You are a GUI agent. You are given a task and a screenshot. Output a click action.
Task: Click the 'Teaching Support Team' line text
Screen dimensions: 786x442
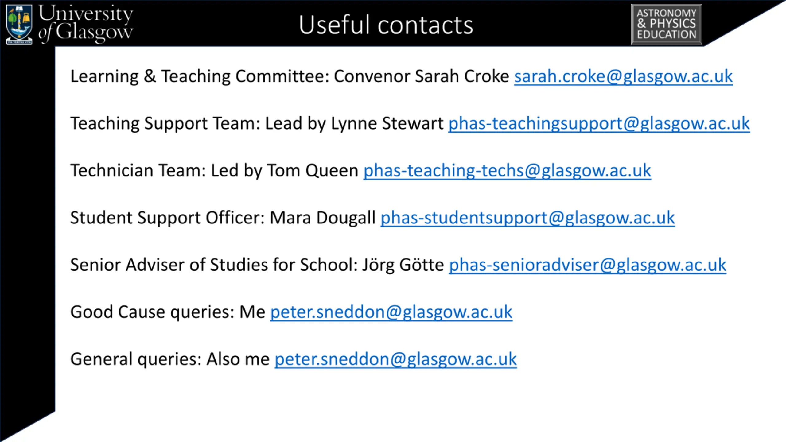pyautogui.click(x=257, y=124)
